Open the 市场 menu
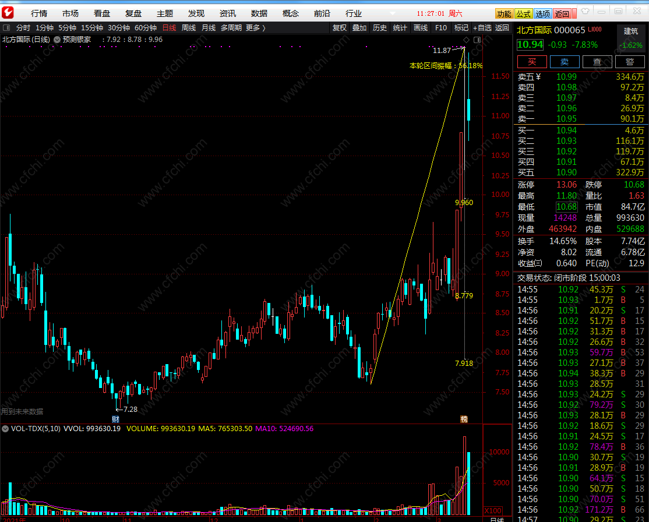This screenshot has width=649, height=522. coord(70,13)
